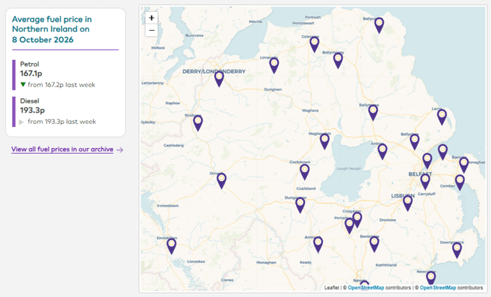Click the Coalisland label on the map
Viewport: 491px width, 297px height.
point(306,188)
